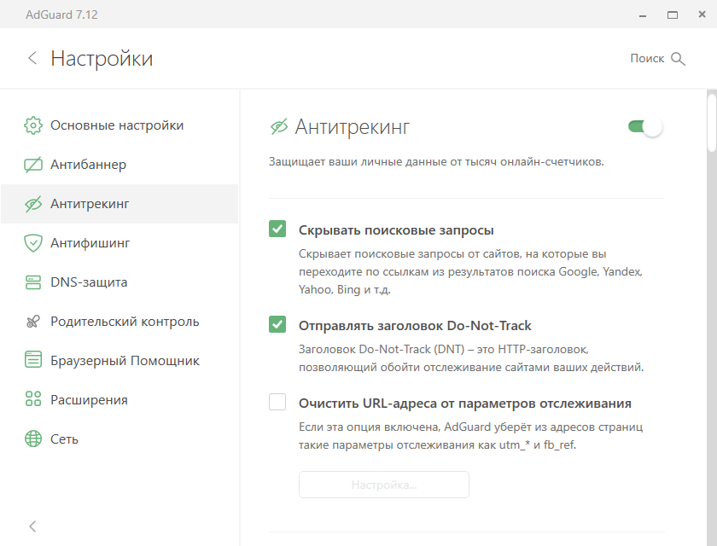Click the back arrow near Настройки
The width and height of the screenshot is (717, 546).
pyautogui.click(x=32, y=58)
